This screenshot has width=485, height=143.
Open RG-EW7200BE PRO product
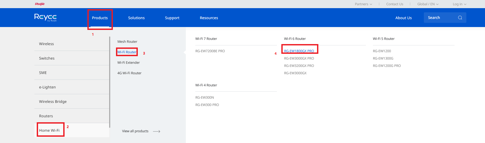(210, 51)
